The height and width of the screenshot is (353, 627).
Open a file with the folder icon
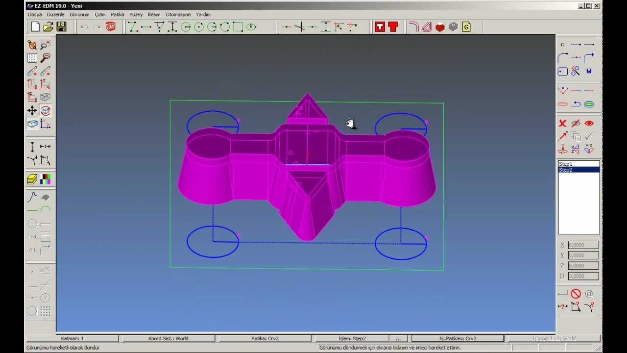point(48,27)
